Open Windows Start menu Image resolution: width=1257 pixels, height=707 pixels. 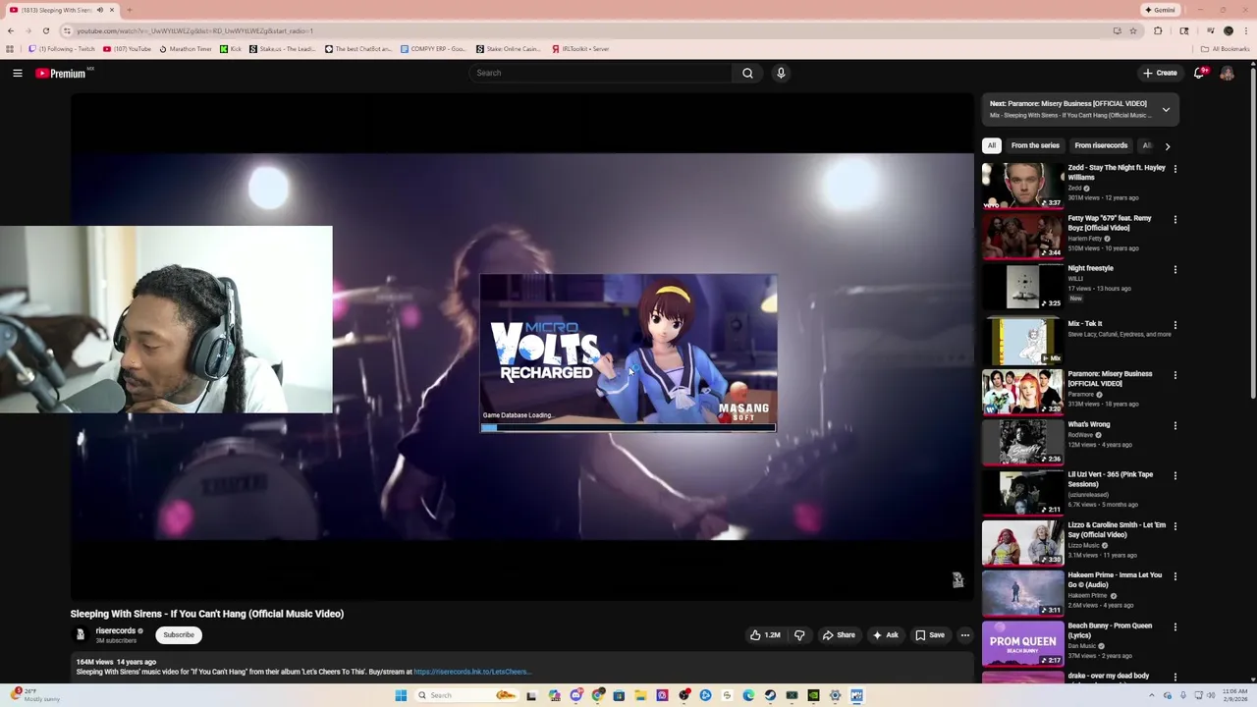tap(401, 695)
